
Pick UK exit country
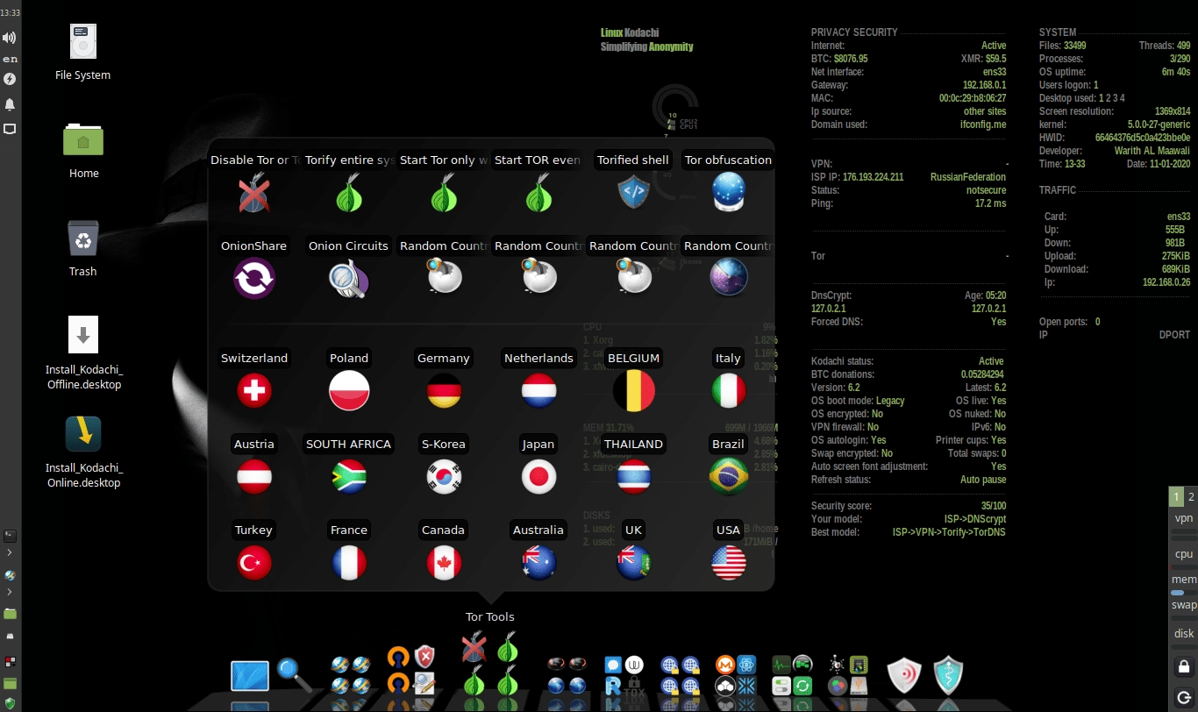point(633,562)
